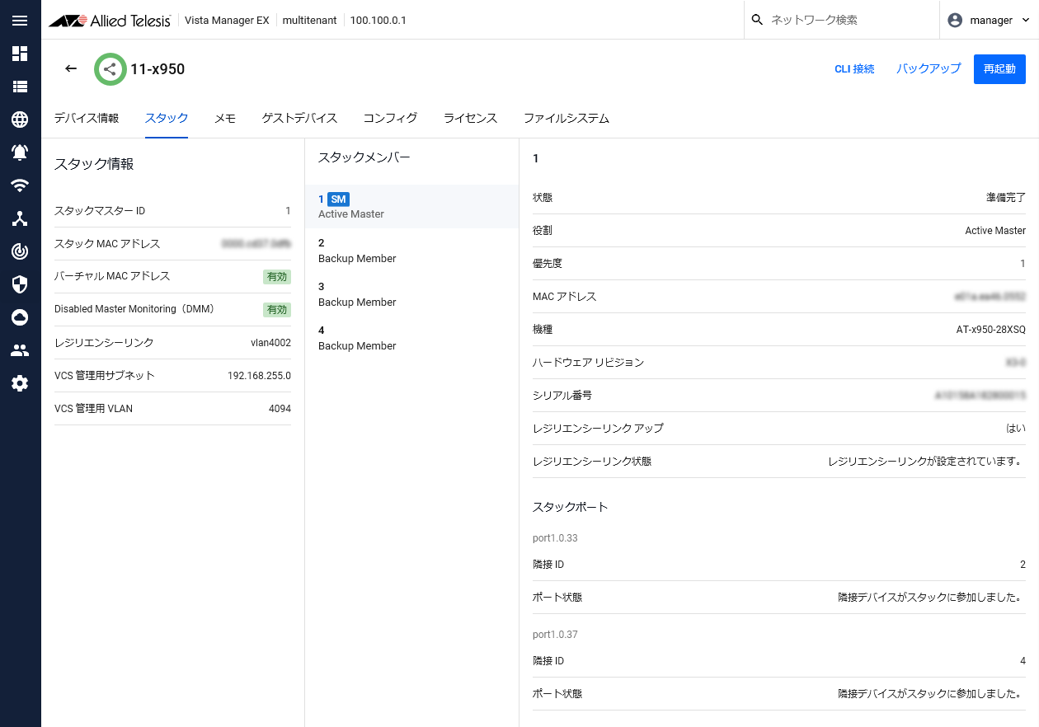This screenshot has width=1039, height=727.
Task: Open the shield security sidebar icon
Action: click(20, 284)
